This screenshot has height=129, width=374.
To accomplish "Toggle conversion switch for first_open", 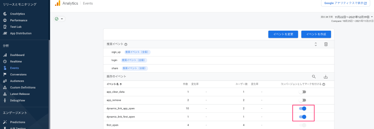I will (302, 125).
